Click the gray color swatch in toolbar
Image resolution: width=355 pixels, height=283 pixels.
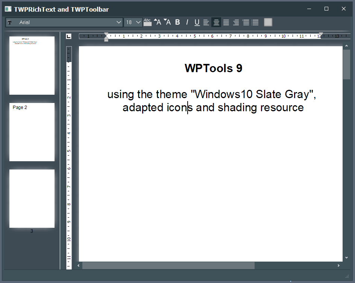click(x=268, y=22)
